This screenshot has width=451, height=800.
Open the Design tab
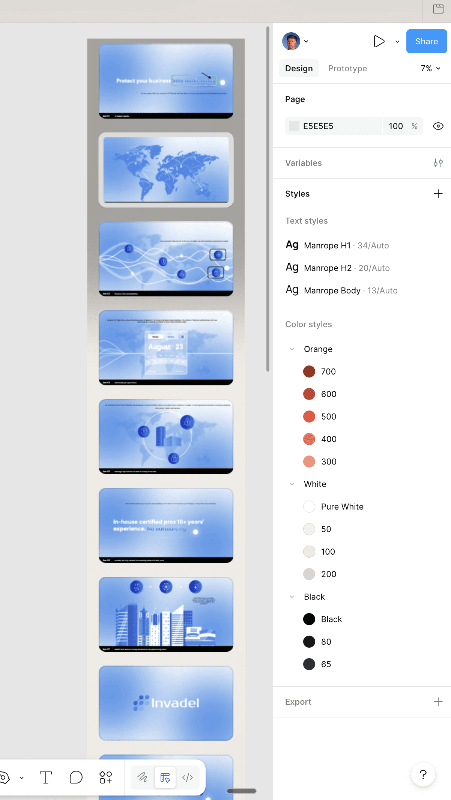299,68
